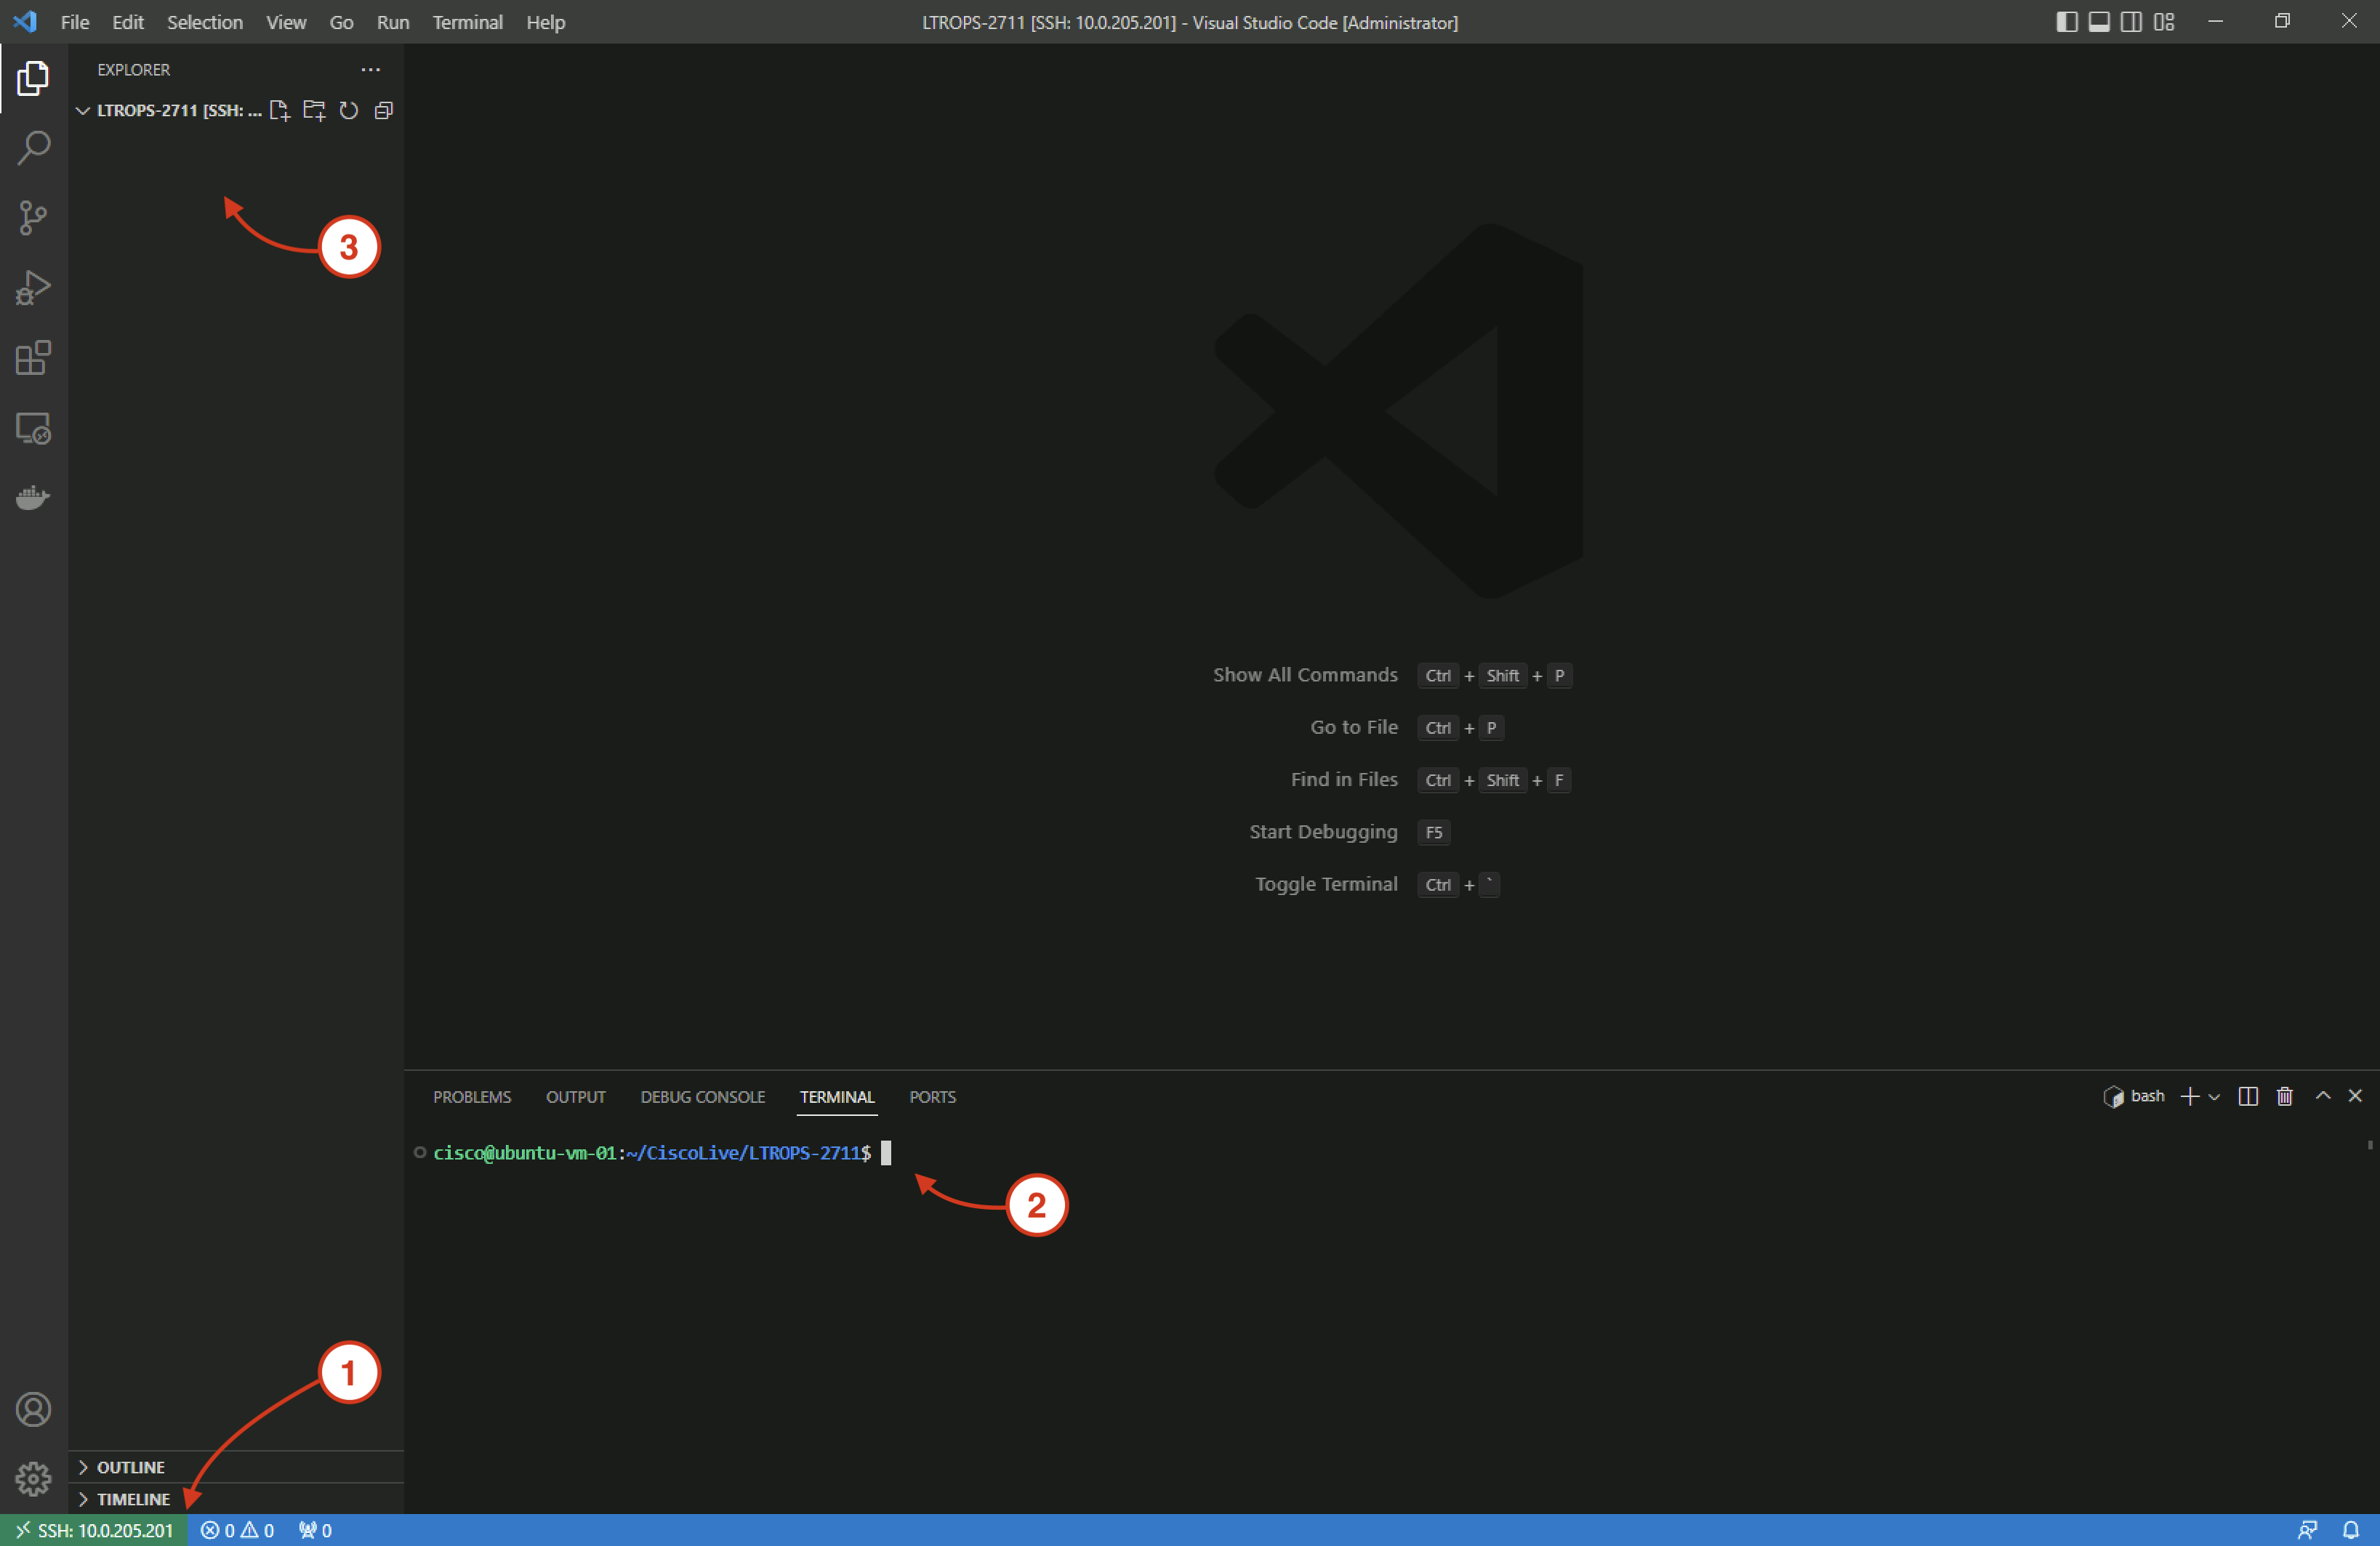
Task: Open Customize Layout control
Action: [x=2164, y=22]
